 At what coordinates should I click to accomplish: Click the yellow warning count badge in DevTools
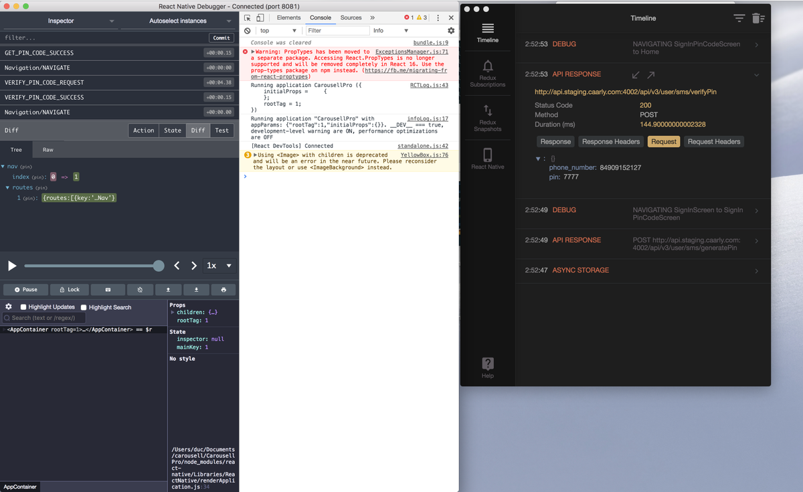pyautogui.click(x=422, y=17)
